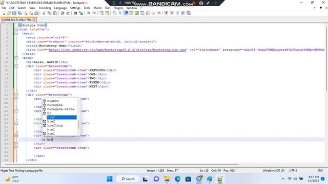Screen dimensions: 328x184
Task: Close BREADCRUMB.HTML tab with X
Action: pos(34,20)
